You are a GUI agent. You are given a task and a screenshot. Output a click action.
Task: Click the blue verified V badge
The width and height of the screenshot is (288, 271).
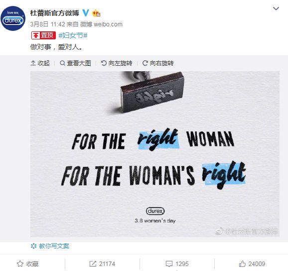tap(85, 13)
